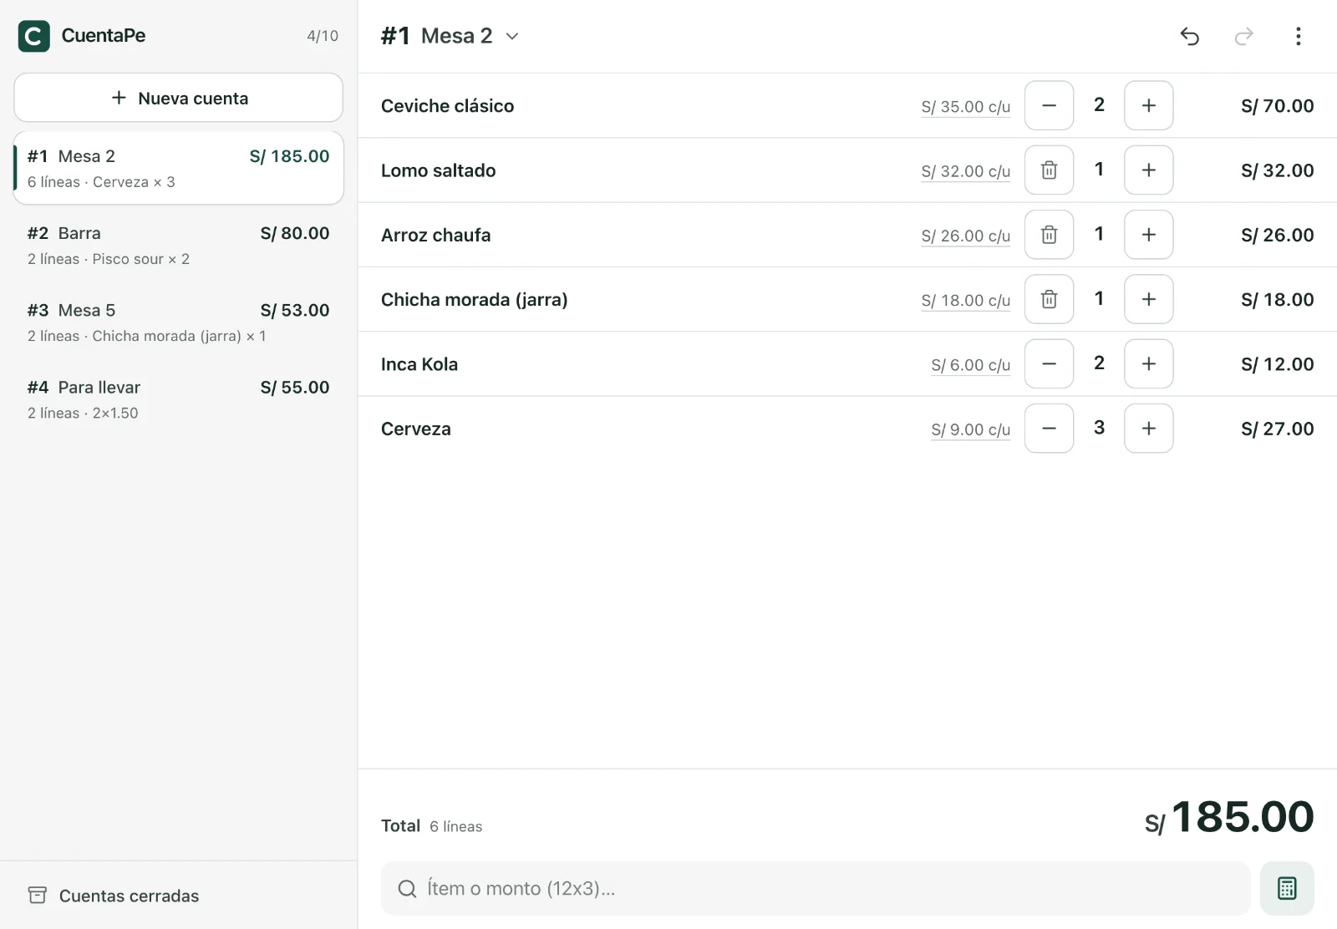Click the CuentaPe logo icon
Viewport: 1337px width, 929px height.
pyautogui.click(x=34, y=36)
